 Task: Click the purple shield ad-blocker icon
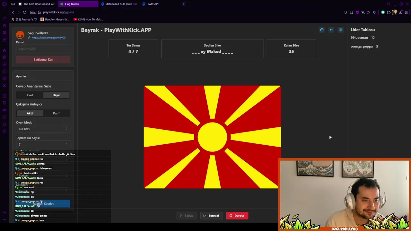pyautogui.click(x=357, y=12)
